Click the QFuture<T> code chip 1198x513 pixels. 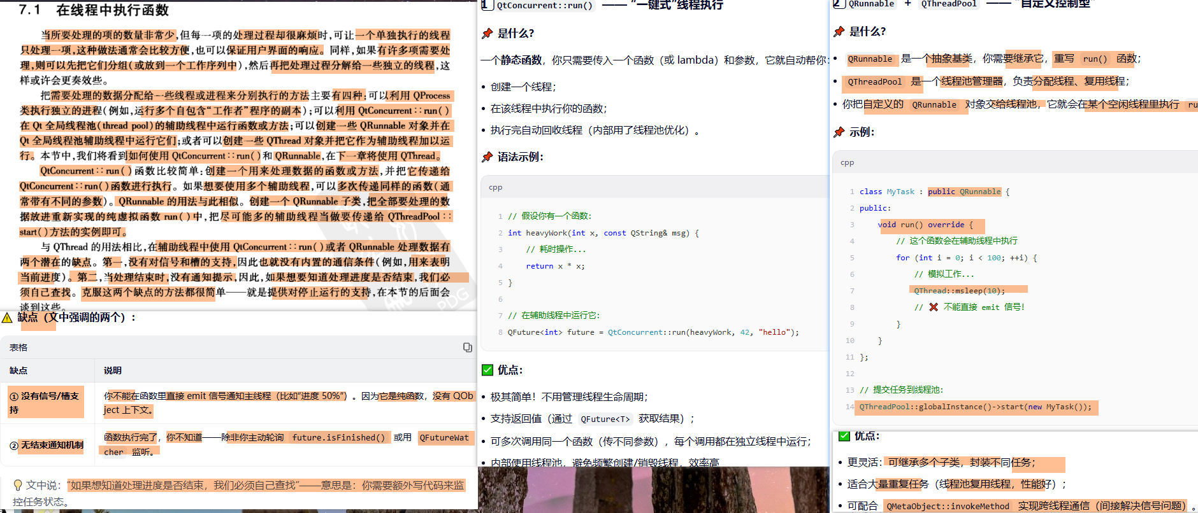[x=605, y=419]
